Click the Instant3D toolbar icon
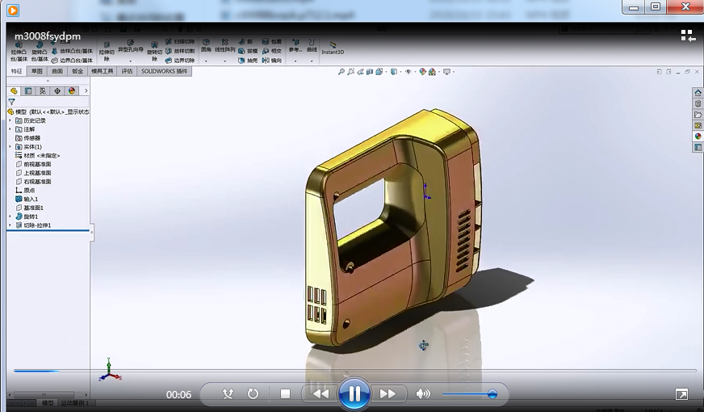The image size is (704, 412). coord(333,47)
